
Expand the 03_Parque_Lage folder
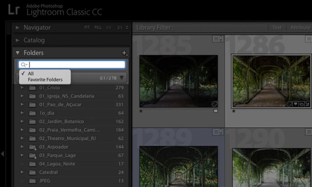(x=22, y=155)
